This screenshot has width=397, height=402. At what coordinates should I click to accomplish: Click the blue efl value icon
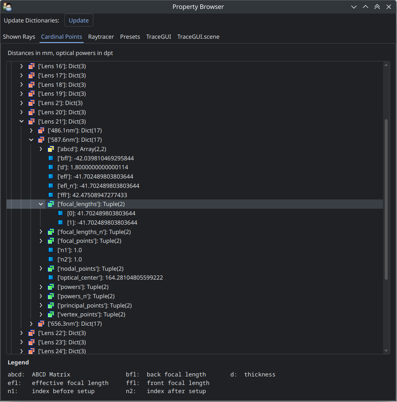(x=51, y=176)
